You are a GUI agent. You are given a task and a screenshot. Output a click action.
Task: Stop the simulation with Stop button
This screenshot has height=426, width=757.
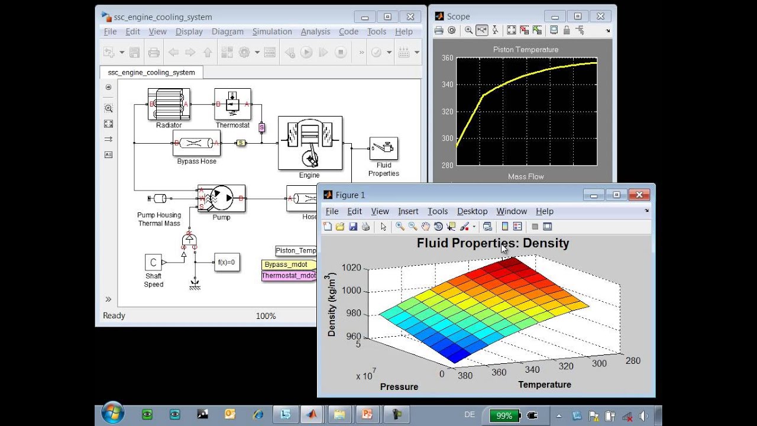[340, 53]
